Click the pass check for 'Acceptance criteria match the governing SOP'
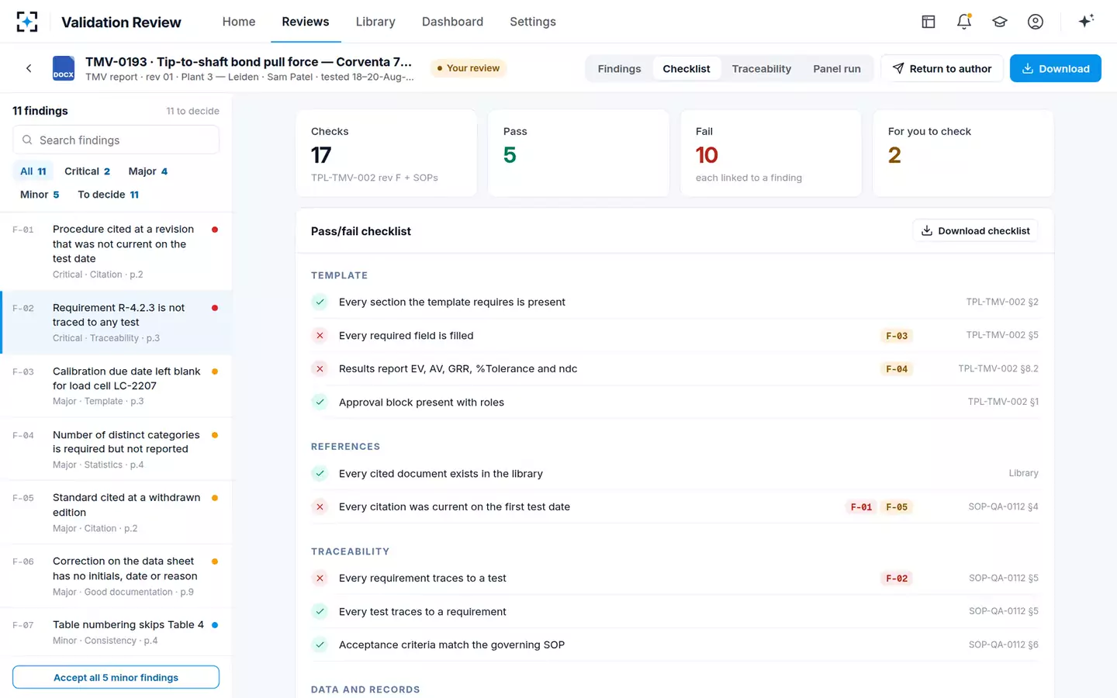 [x=320, y=644]
